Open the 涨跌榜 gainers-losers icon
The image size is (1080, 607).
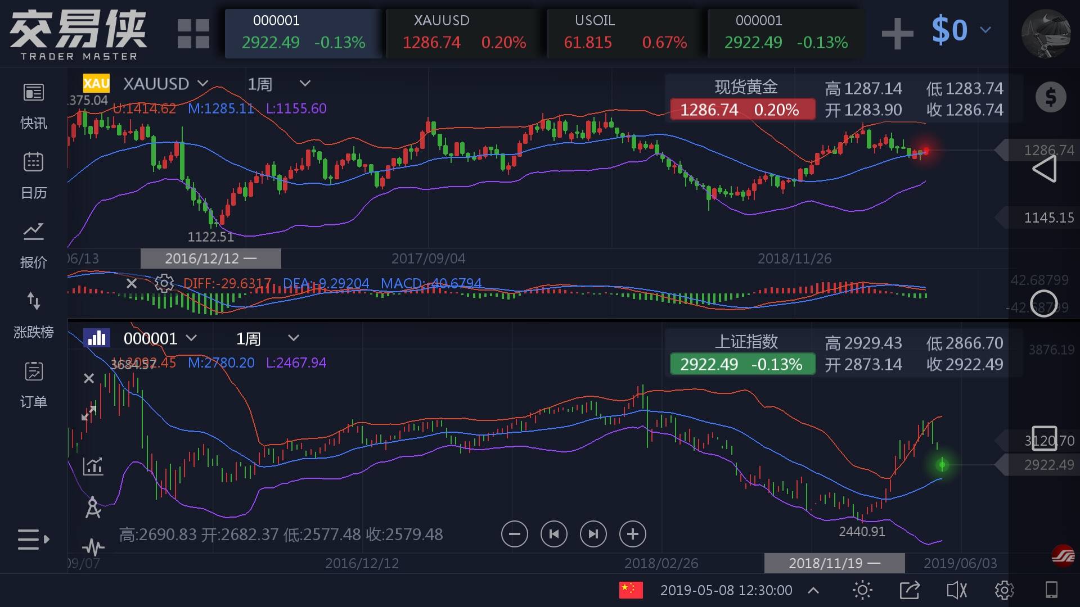coord(33,301)
